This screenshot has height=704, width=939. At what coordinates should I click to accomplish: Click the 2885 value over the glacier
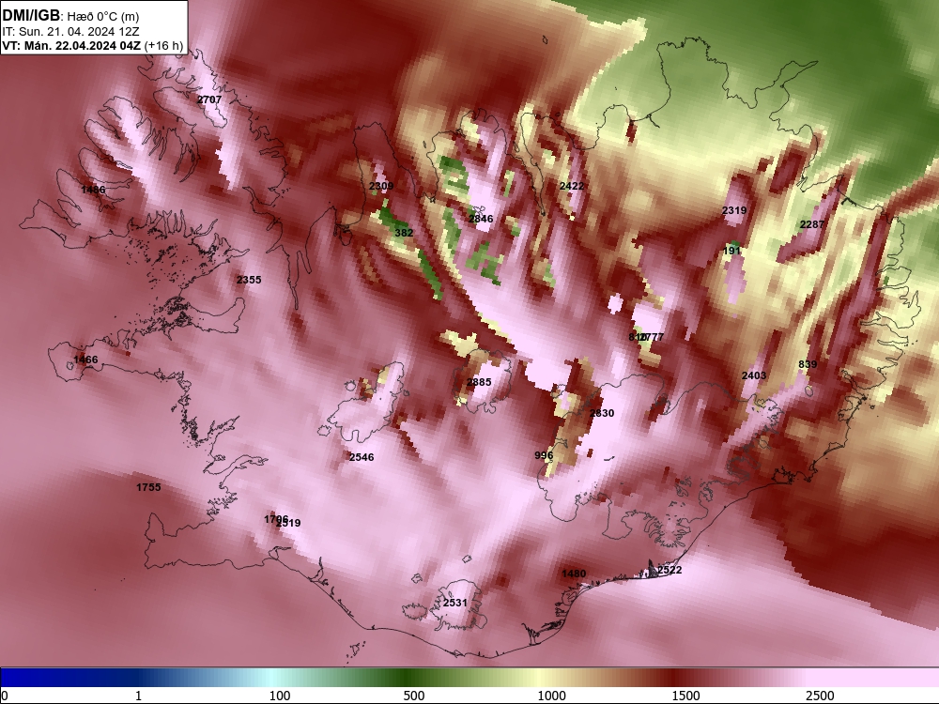tap(479, 381)
